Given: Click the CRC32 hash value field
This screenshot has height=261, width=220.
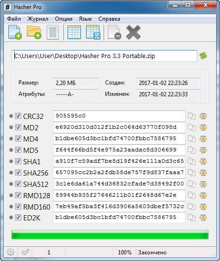Looking at the screenshot, I should [x=119, y=116].
